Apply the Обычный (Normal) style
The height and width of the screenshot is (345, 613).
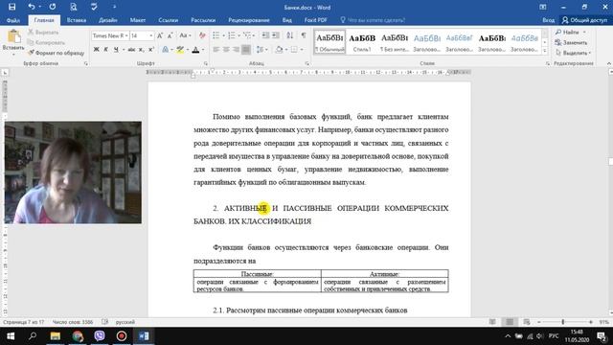[x=329, y=41]
